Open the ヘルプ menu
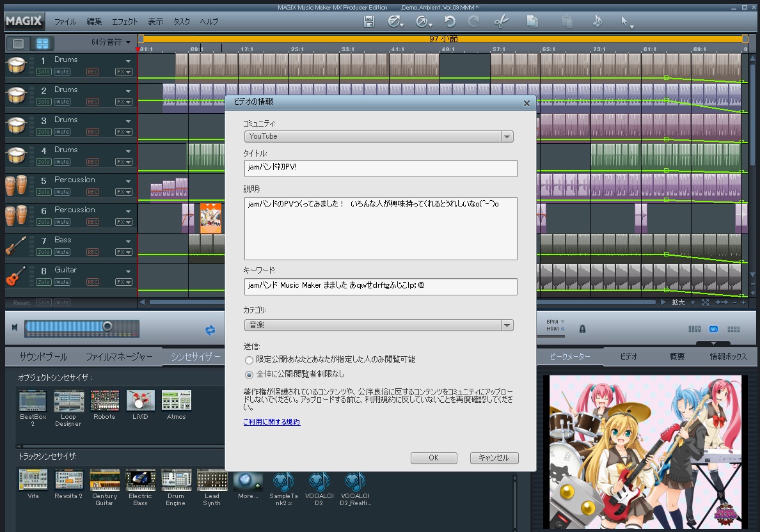The height and width of the screenshot is (532, 760). click(x=209, y=22)
